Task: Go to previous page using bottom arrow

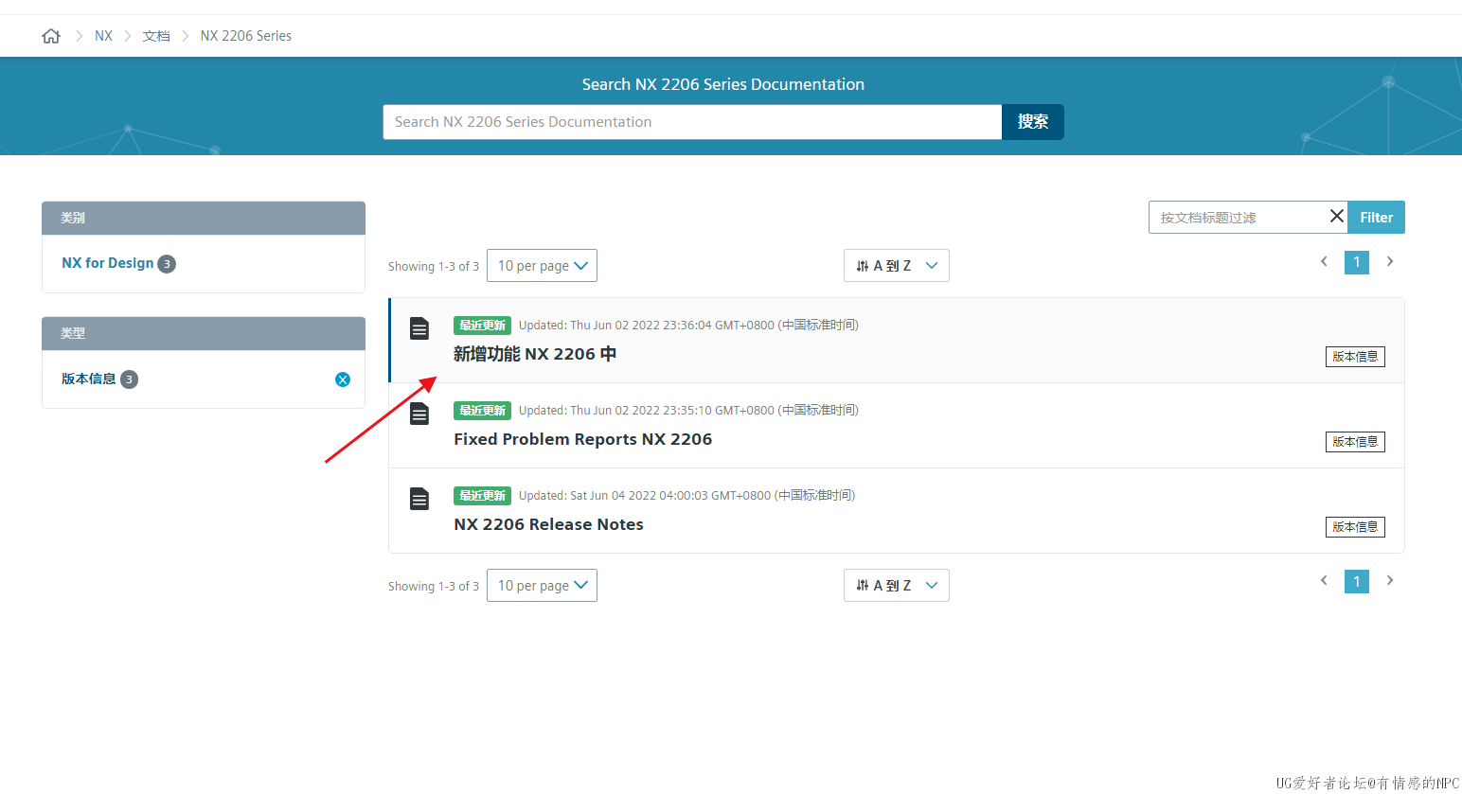Action: pyautogui.click(x=1324, y=580)
